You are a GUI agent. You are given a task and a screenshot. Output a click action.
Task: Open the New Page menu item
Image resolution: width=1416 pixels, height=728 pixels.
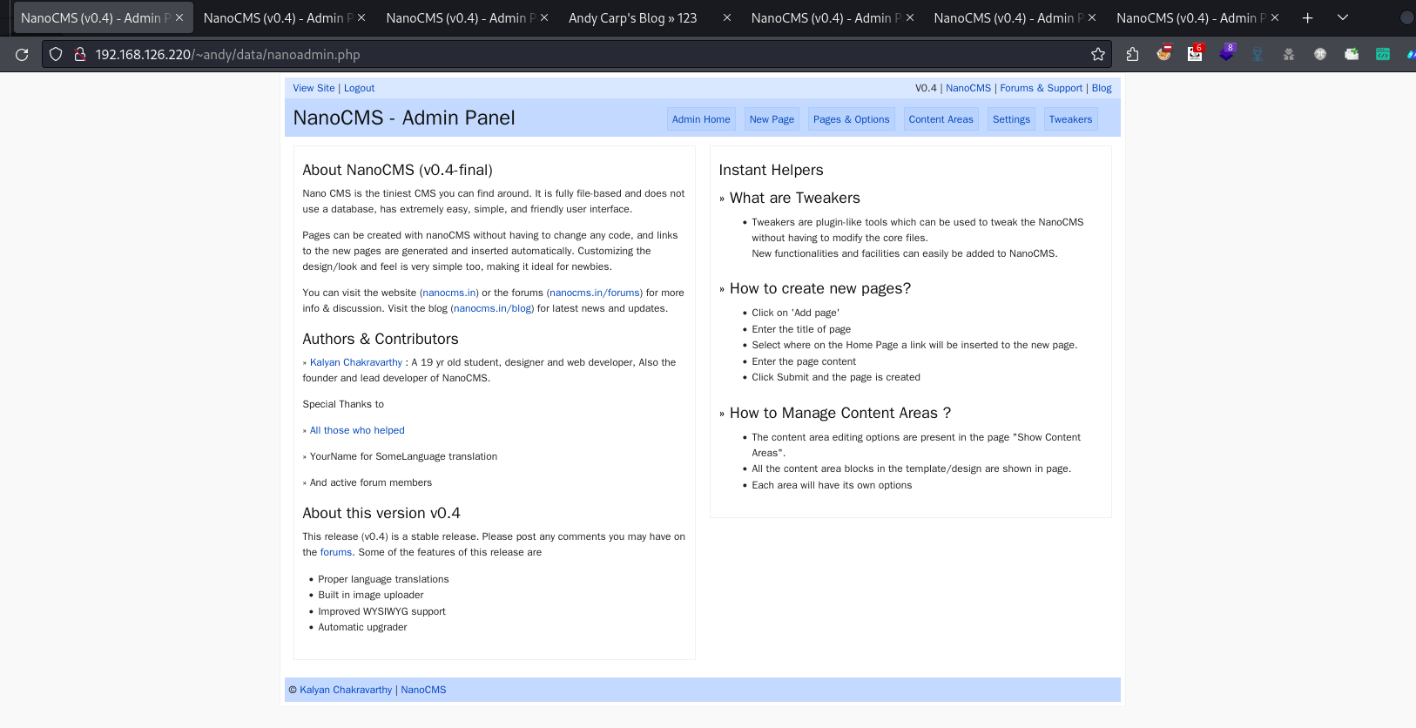tap(772, 119)
